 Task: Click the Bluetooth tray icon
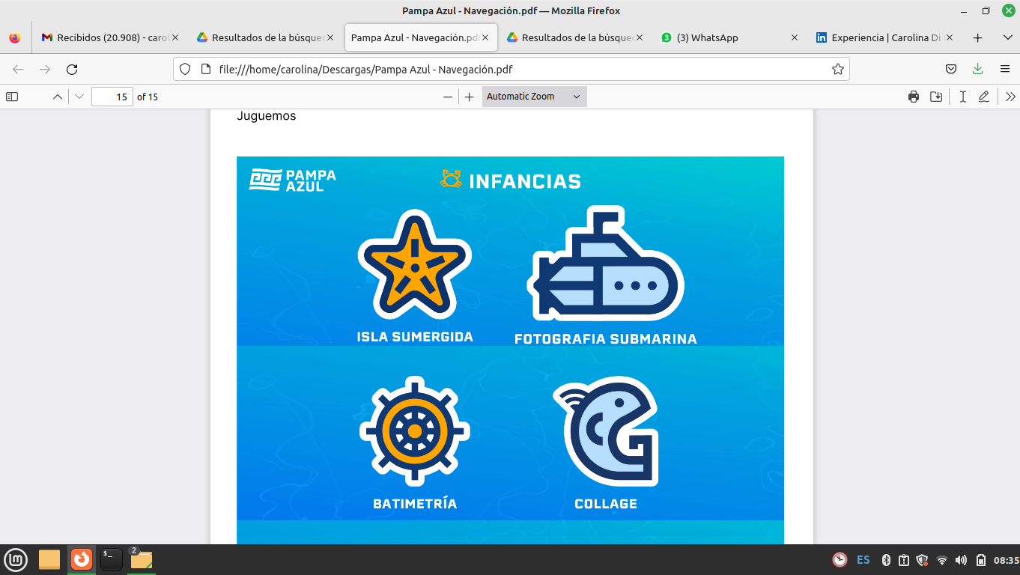tap(885, 560)
